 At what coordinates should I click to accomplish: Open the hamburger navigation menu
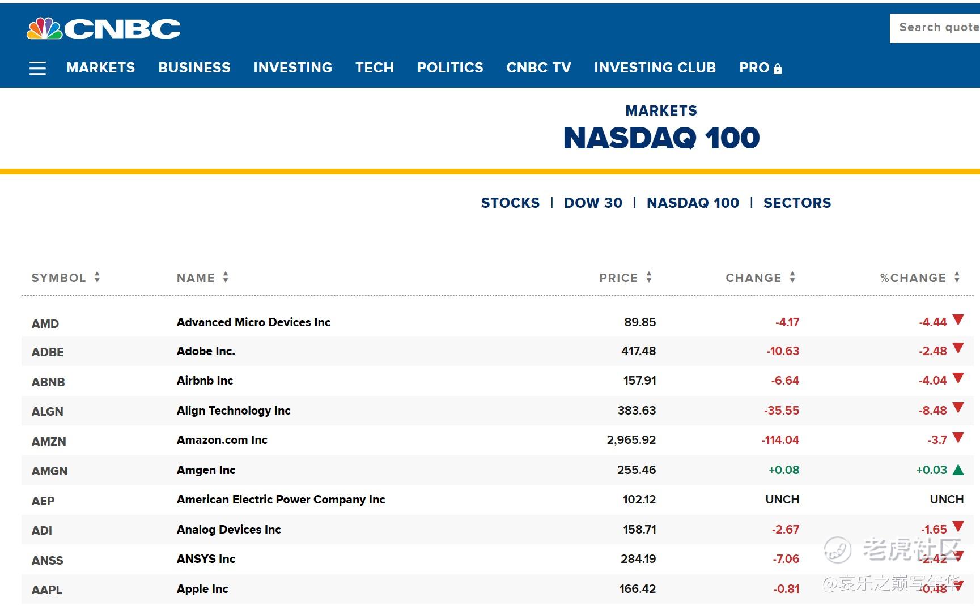[38, 69]
